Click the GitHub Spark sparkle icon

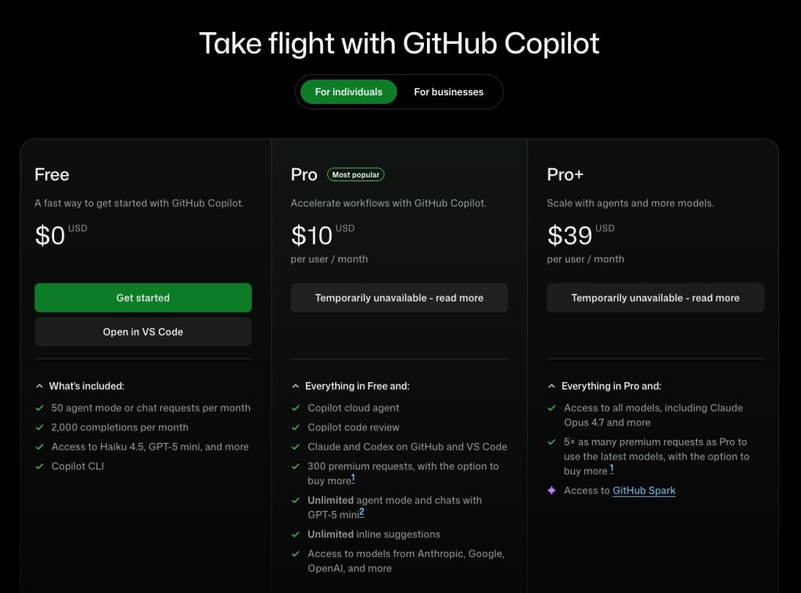tap(551, 491)
